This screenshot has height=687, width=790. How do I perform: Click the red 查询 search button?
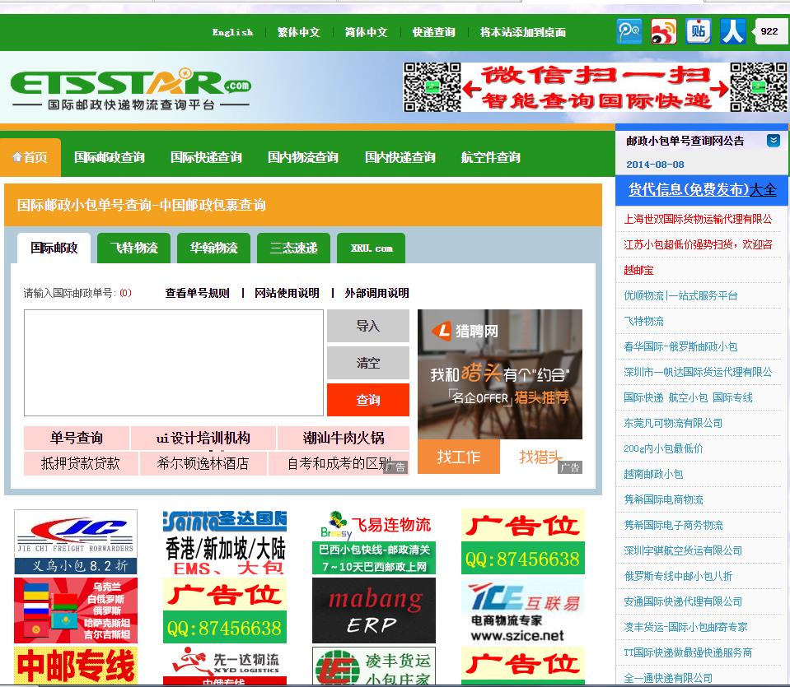pos(368,400)
